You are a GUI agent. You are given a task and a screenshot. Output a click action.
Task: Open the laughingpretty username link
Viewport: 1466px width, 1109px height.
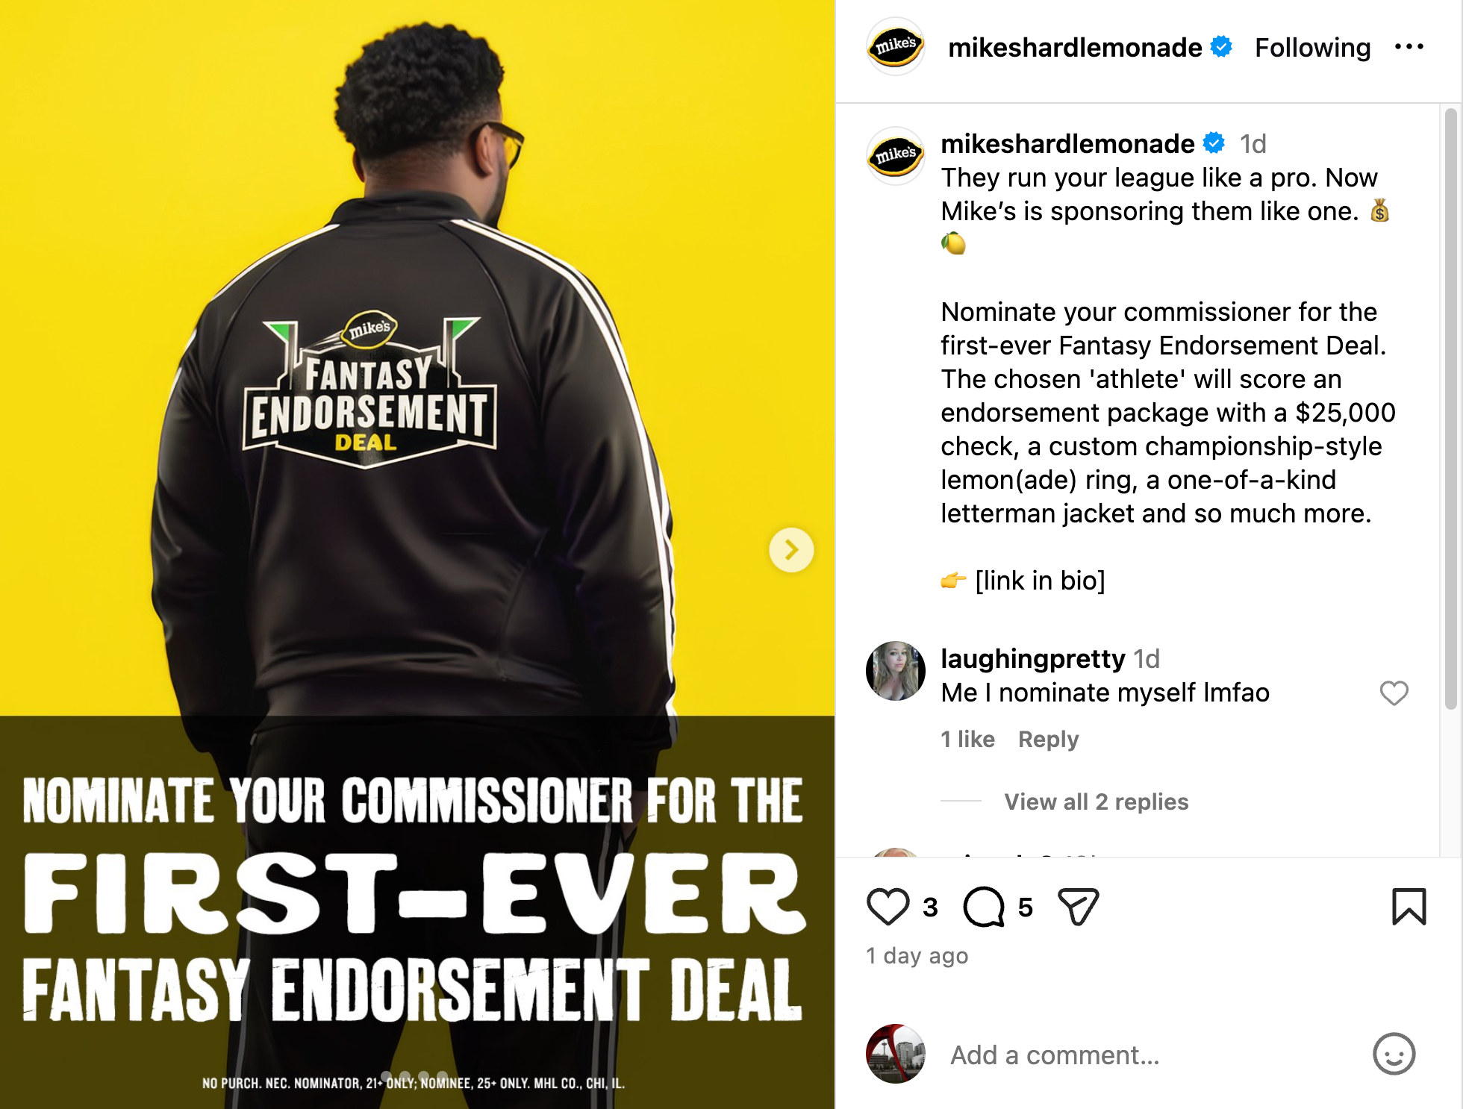(x=1032, y=658)
